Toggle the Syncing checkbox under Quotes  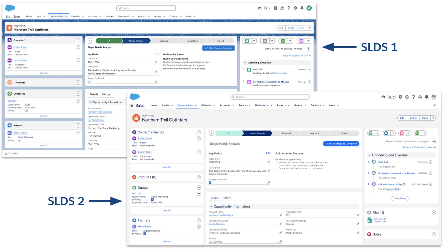tap(152, 199)
